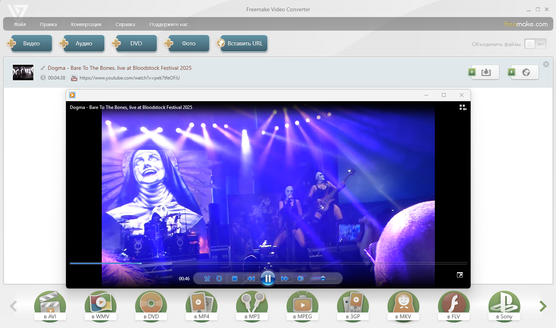Convert to FLV format
Screen dimensions: 556x328
[x=454, y=306]
